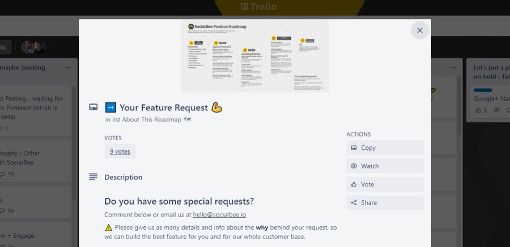Open the 'Engage' card in background board
The image size is (510, 247).
point(35,235)
